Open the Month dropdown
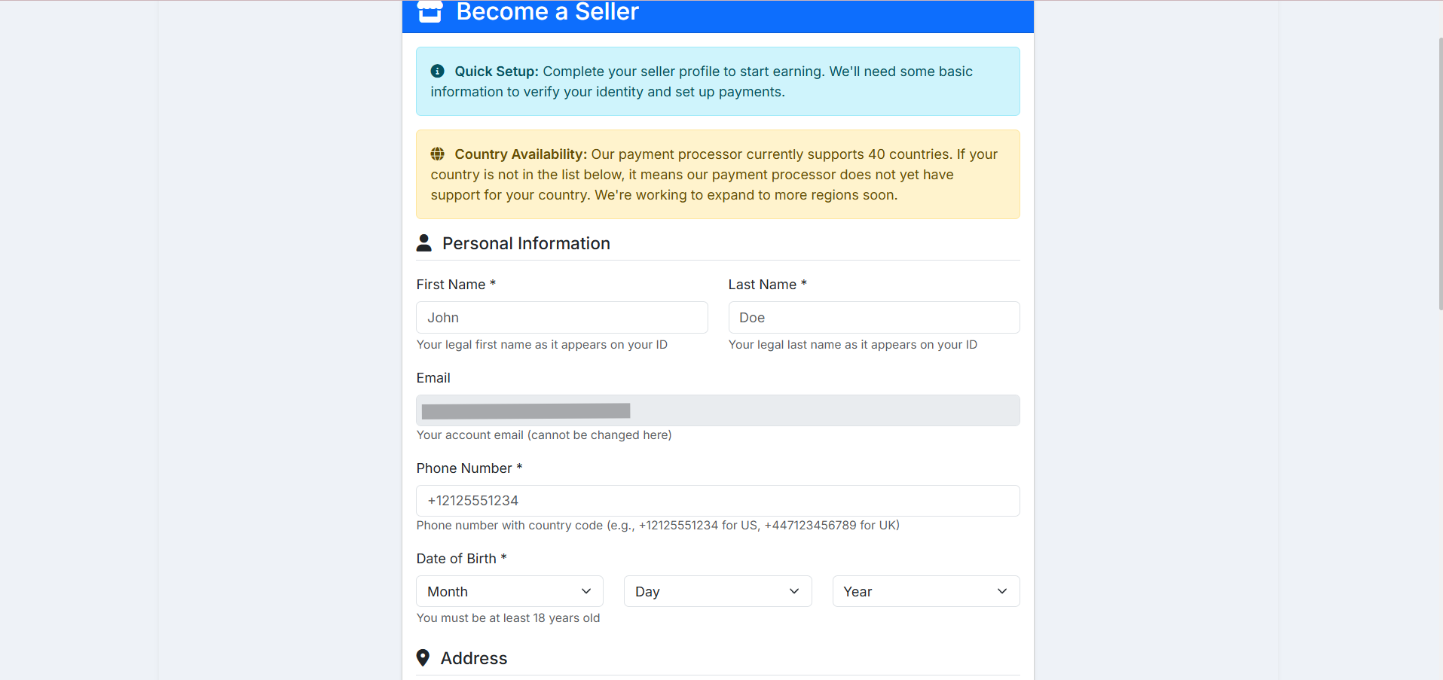The height and width of the screenshot is (680, 1443). tap(509, 591)
